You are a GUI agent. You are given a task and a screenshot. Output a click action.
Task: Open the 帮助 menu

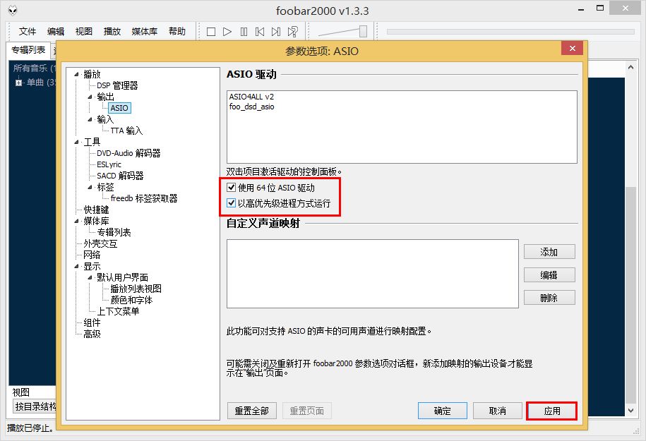177,31
